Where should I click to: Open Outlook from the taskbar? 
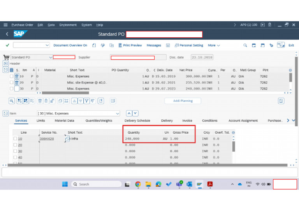pyautogui.click(x=189, y=184)
